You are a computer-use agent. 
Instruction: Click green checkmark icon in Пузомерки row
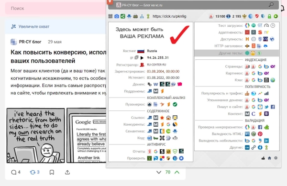pyautogui.click(x=175, y=104)
